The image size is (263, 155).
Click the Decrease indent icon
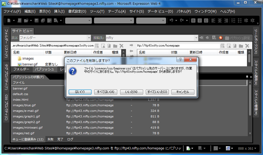pos(246,21)
